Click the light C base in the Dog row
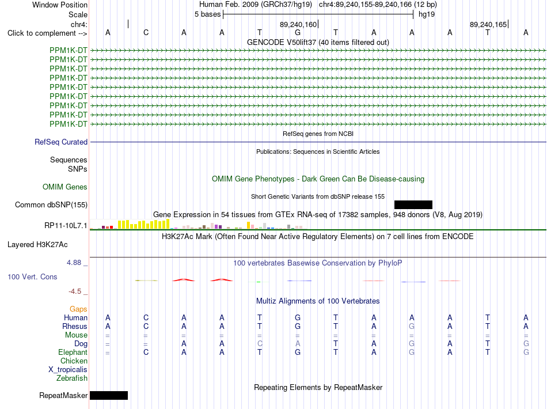This screenshot has width=547, height=409. (260, 344)
